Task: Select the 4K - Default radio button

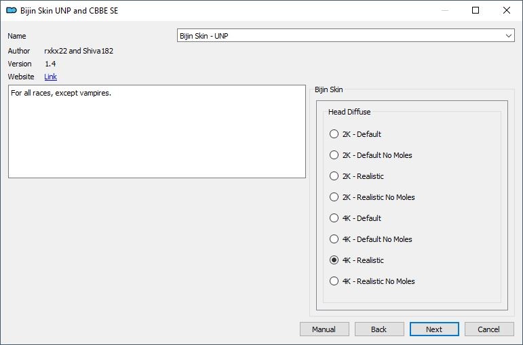Action: coord(334,218)
